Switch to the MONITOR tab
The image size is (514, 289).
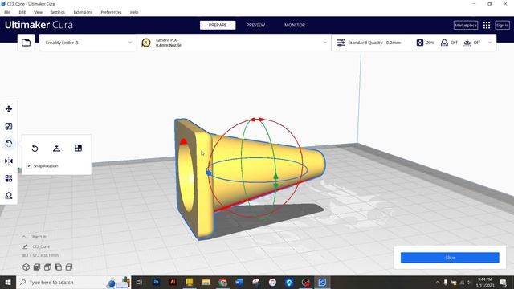click(295, 25)
